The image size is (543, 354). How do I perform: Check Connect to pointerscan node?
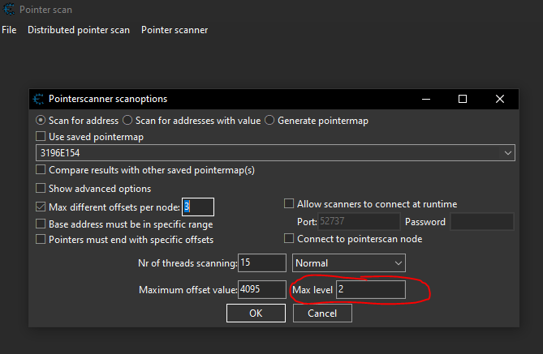click(x=289, y=239)
